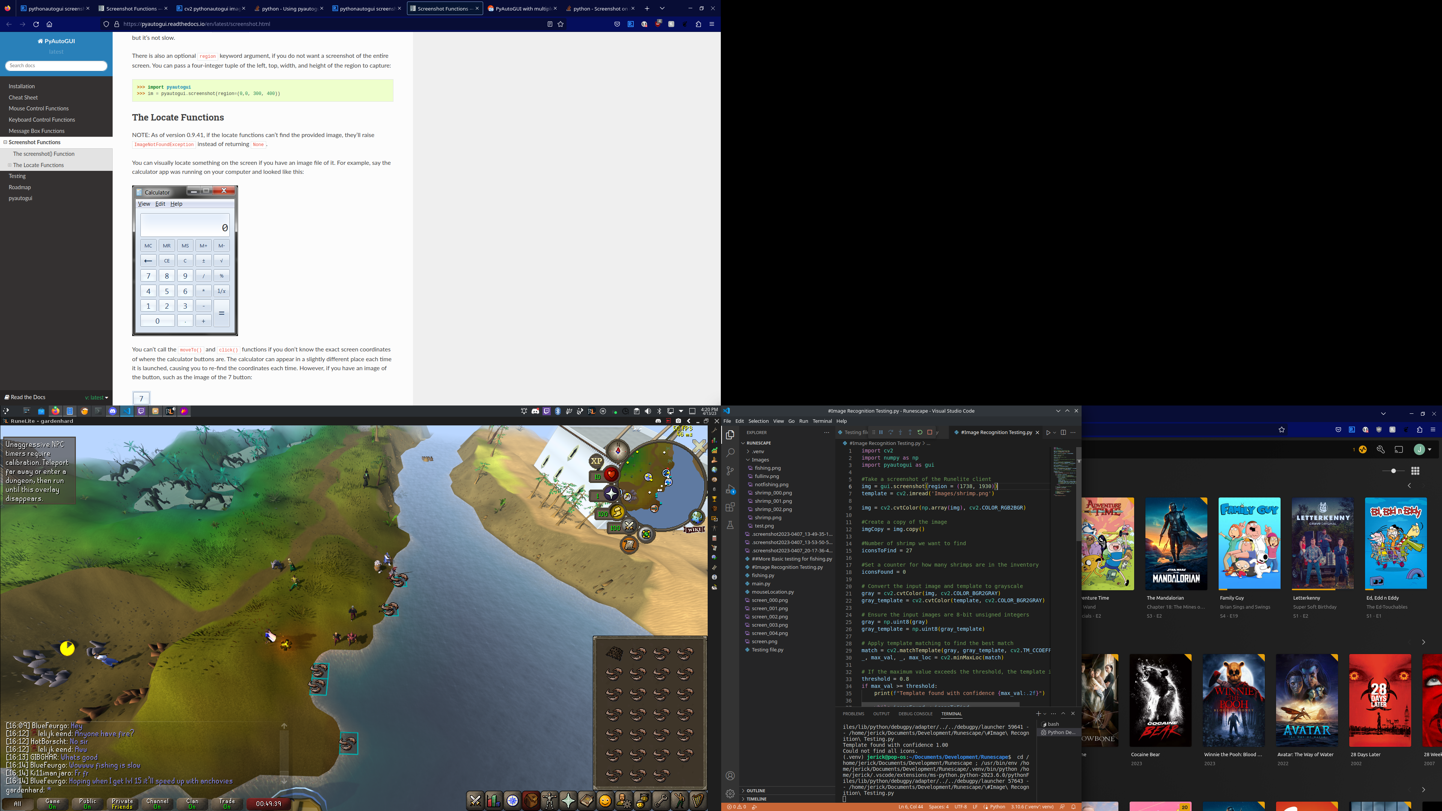1442x811 pixels.
Task: Open the Skills tab with the bar-chart icon
Action: pyautogui.click(x=494, y=801)
